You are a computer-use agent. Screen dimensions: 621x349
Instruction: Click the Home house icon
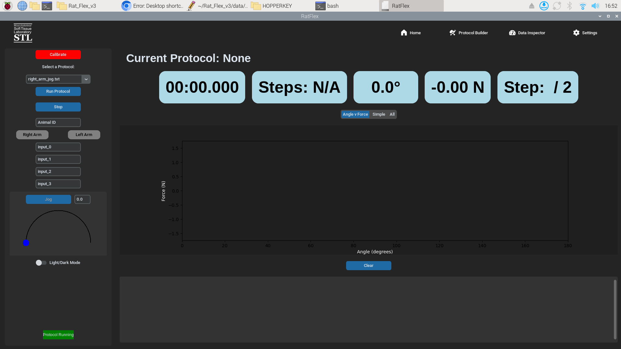tap(404, 33)
